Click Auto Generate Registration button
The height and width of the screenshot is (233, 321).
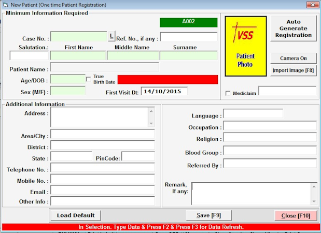pos(294,28)
